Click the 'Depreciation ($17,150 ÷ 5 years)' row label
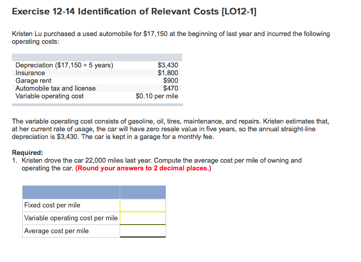 coord(64,65)
